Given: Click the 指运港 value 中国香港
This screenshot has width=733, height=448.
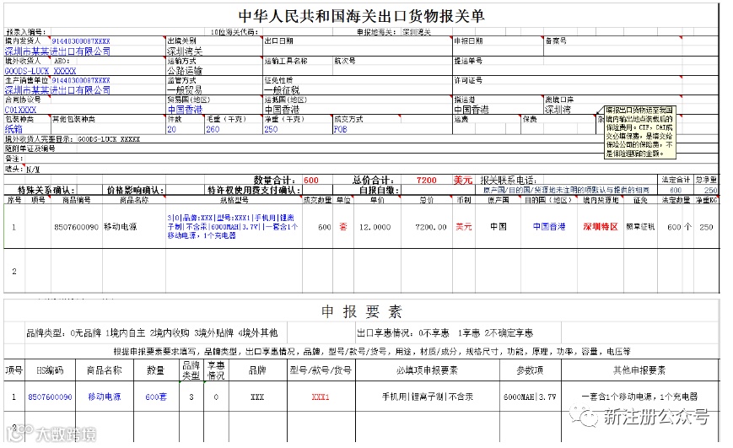Looking at the screenshot, I should click(x=472, y=110).
